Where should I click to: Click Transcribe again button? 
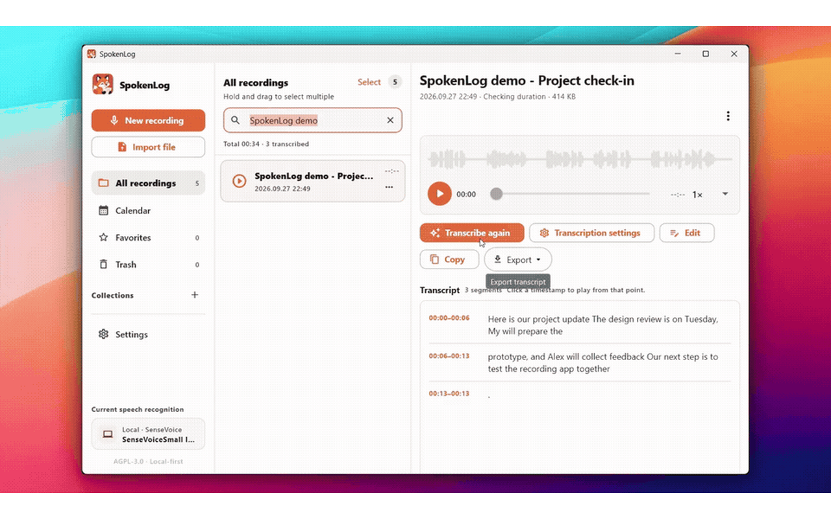[x=472, y=233]
